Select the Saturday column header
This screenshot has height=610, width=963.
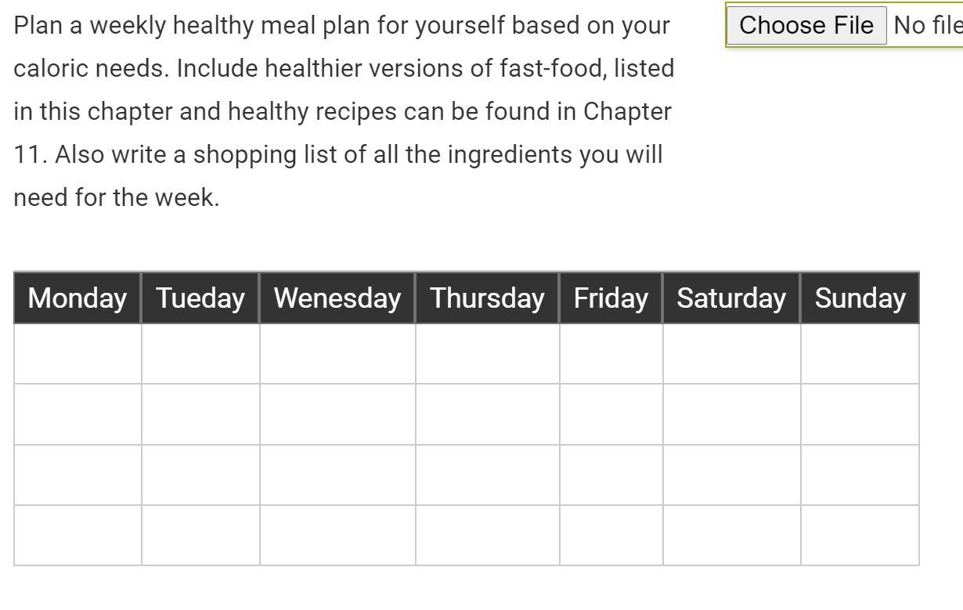pos(730,298)
